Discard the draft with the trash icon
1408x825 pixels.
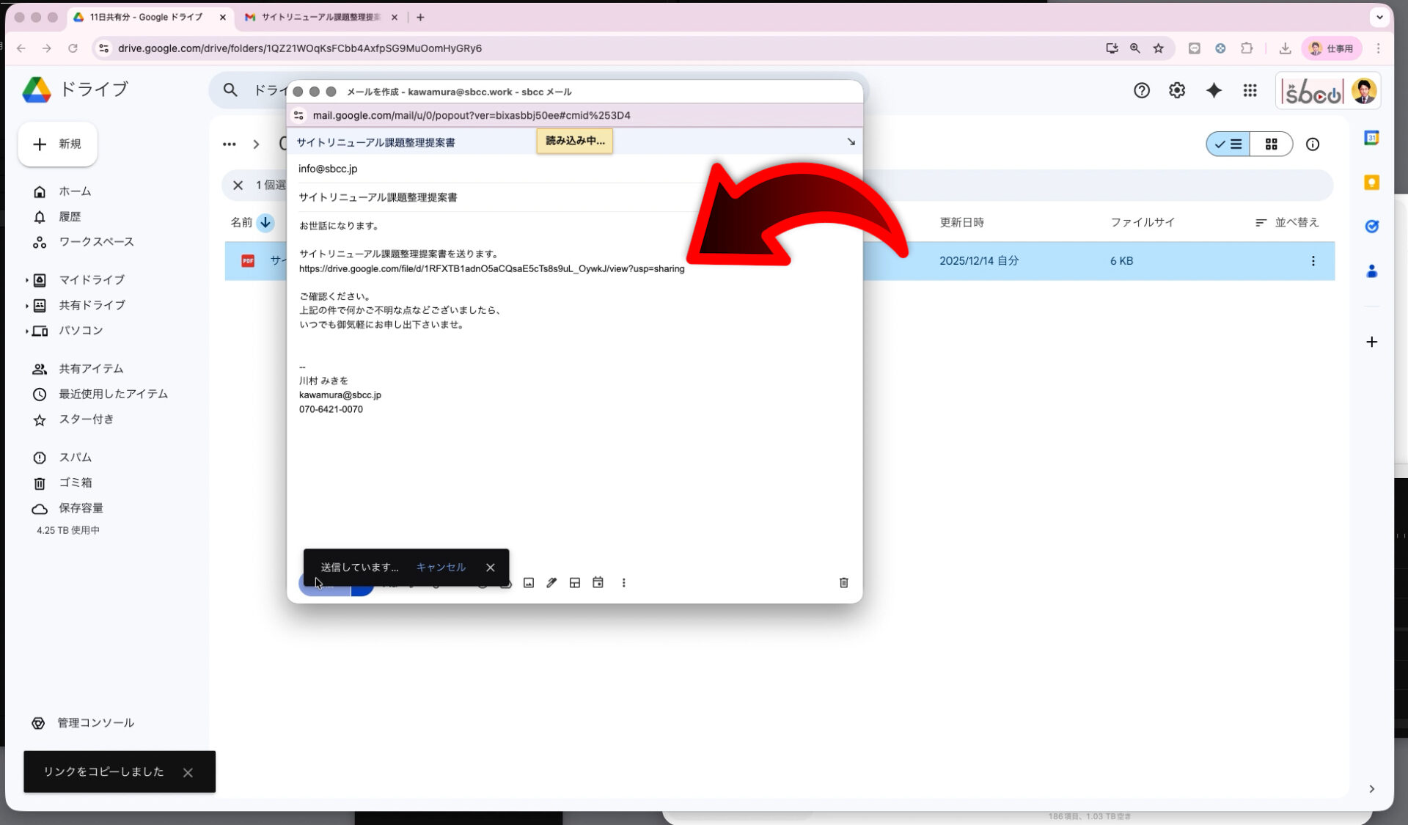coord(843,582)
